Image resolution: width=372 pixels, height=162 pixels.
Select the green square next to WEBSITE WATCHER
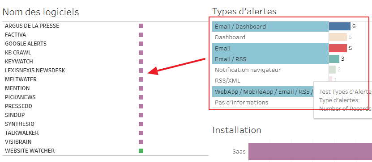tap(141, 151)
